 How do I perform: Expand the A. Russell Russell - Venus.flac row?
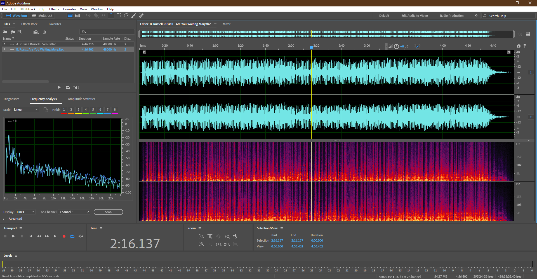pyautogui.click(x=4, y=44)
